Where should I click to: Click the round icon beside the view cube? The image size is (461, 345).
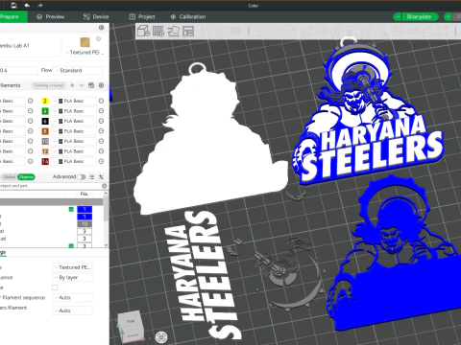[x=161, y=337]
